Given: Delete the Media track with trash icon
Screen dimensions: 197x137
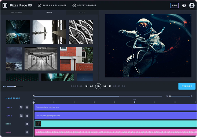Looking at the screenshot, I should pyautogui.click(x=27, y=124).
